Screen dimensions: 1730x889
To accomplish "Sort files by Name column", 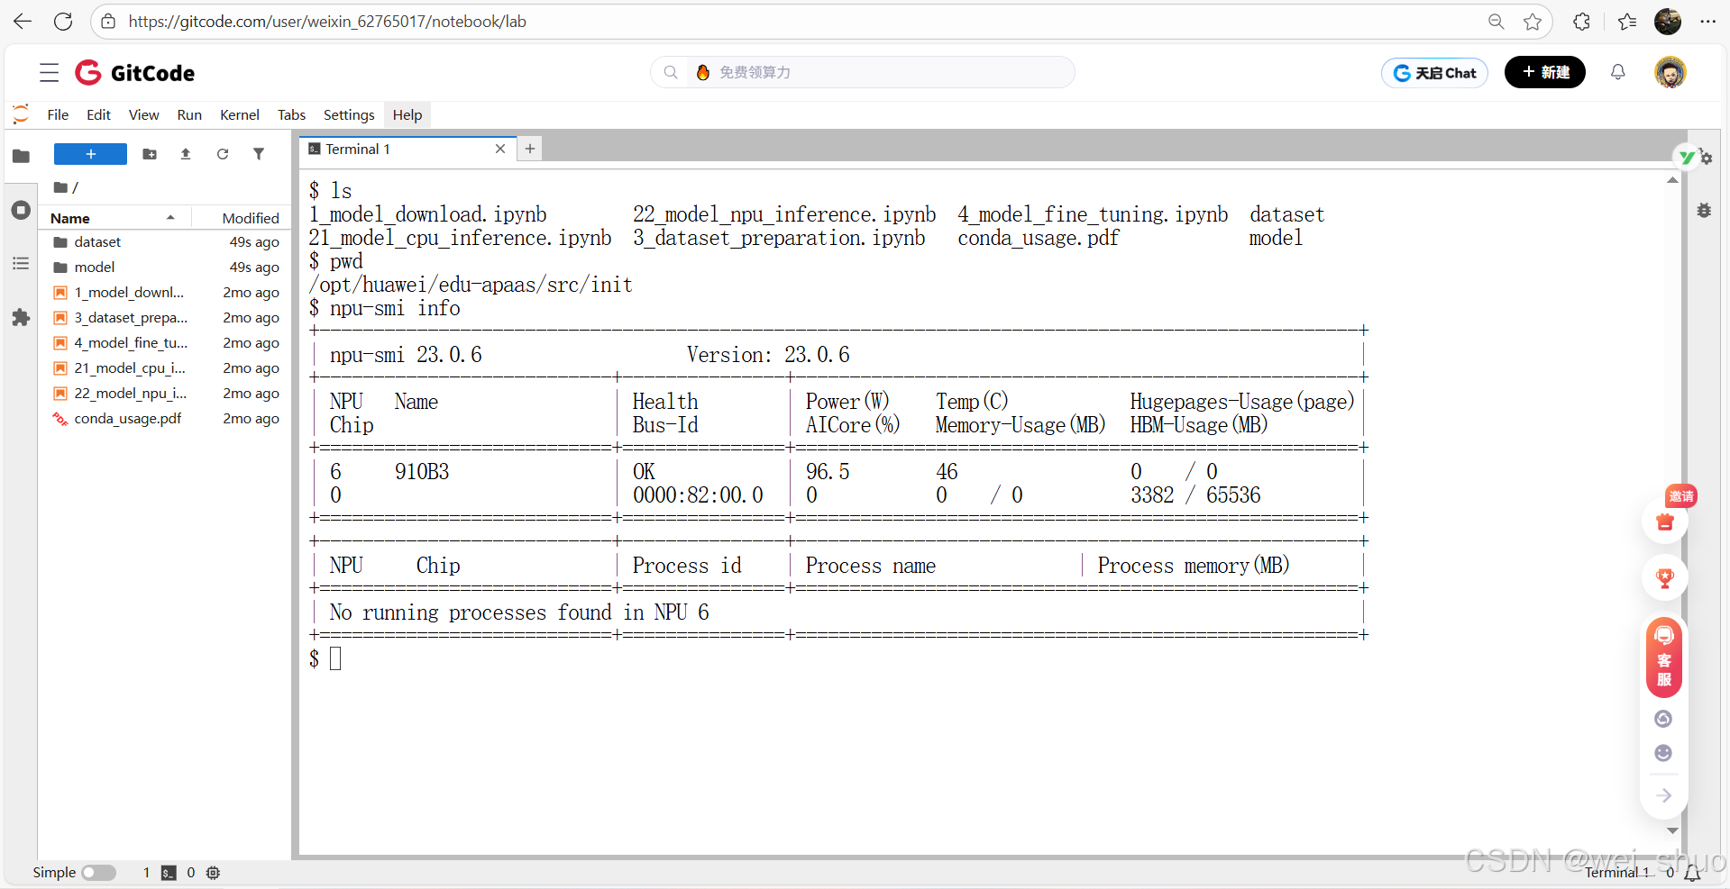I will coord(114,218).
